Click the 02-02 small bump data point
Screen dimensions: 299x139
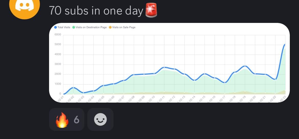point(73,88)
